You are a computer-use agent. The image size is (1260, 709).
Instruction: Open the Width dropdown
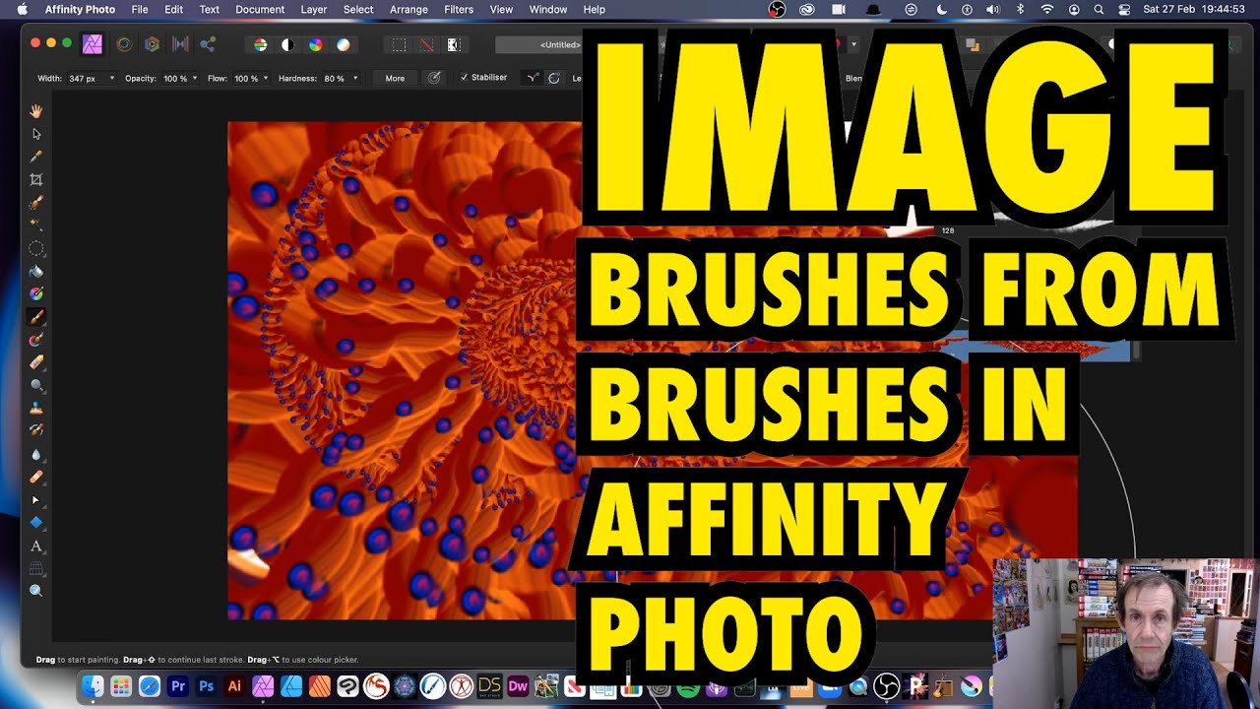[x=111, y=78]
